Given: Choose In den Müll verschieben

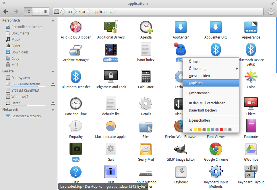Looking at the screenshot, I should [211, 103].
